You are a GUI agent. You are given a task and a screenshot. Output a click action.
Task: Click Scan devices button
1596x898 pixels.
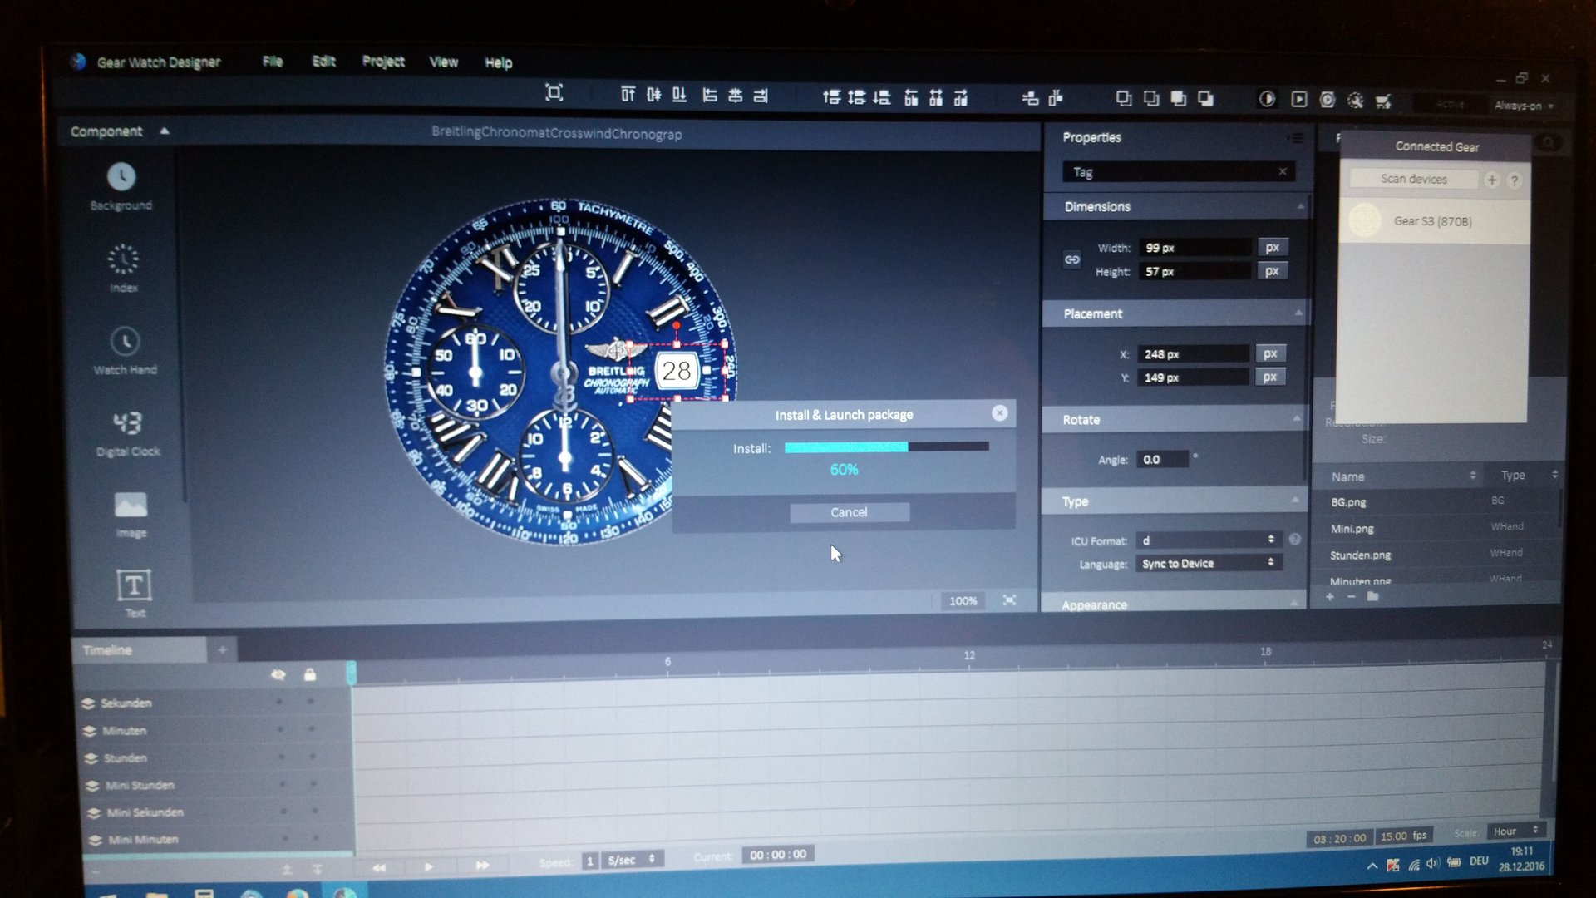(1414, 179)
